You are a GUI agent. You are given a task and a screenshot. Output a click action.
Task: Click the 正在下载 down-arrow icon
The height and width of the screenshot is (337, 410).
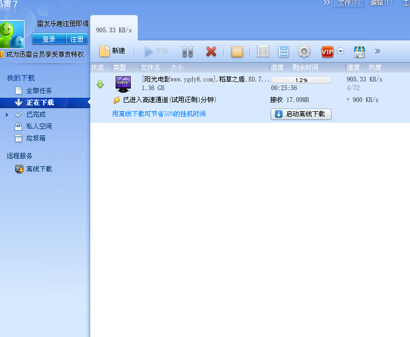pos(18,103)
